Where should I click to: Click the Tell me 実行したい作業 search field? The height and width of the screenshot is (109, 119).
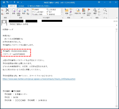39,6
